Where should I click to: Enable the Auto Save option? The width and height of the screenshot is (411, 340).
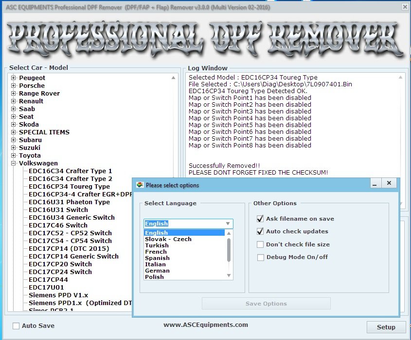(x=15, y=326)
